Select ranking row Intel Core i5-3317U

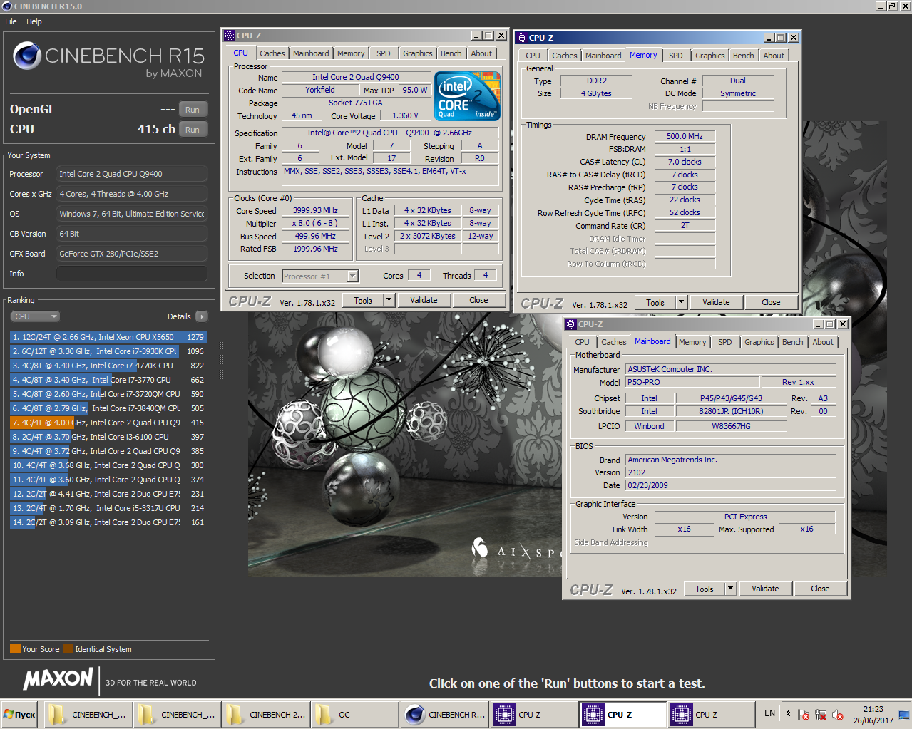[108, 508]
